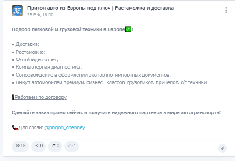The width and height of the screenshot is (235, 161).
Task: Click the red exclamation mark emoji
Action: click(13, 97)
